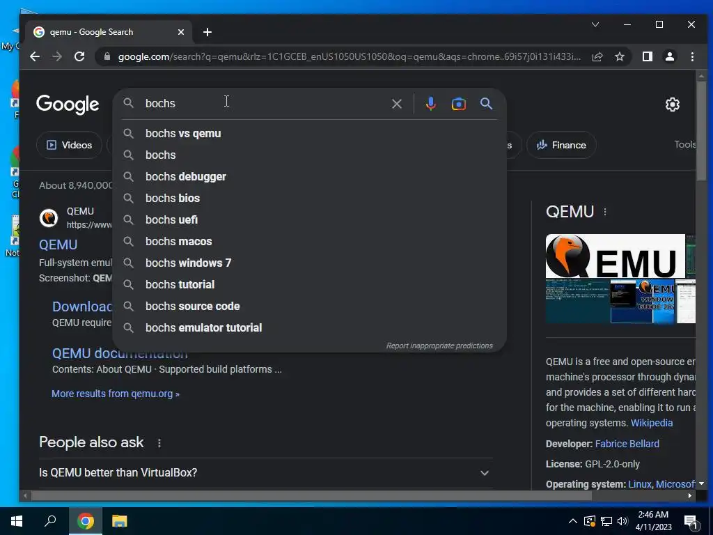
Task: Open the tab search chevron in title bar
Action: [595, 24]
